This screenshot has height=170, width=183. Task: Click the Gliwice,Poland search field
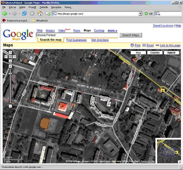[x=77, y=35]
